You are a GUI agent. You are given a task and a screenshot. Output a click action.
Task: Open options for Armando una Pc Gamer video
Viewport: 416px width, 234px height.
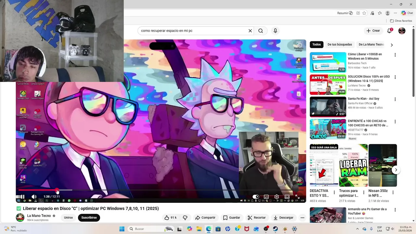click(395, 210)
